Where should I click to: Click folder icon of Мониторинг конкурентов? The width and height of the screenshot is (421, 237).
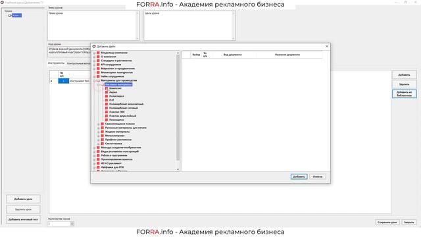click(98, 72)
